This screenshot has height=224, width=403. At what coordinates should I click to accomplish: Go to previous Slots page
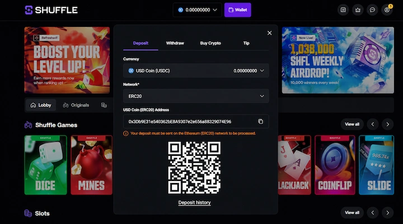pos(373,213)
